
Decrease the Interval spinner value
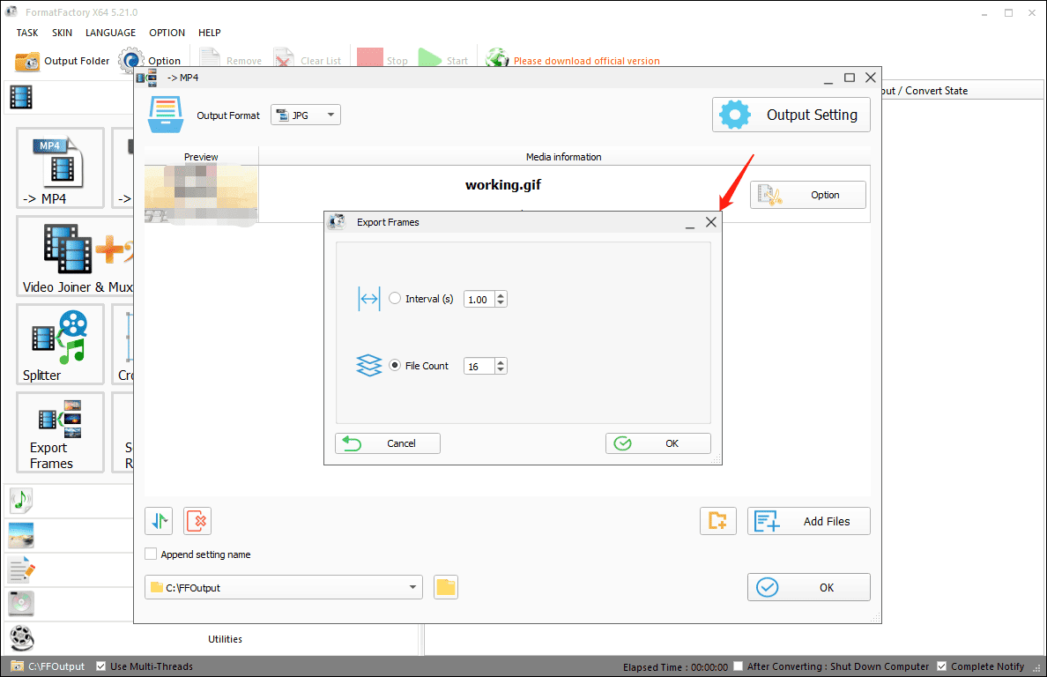coord(501,303)
